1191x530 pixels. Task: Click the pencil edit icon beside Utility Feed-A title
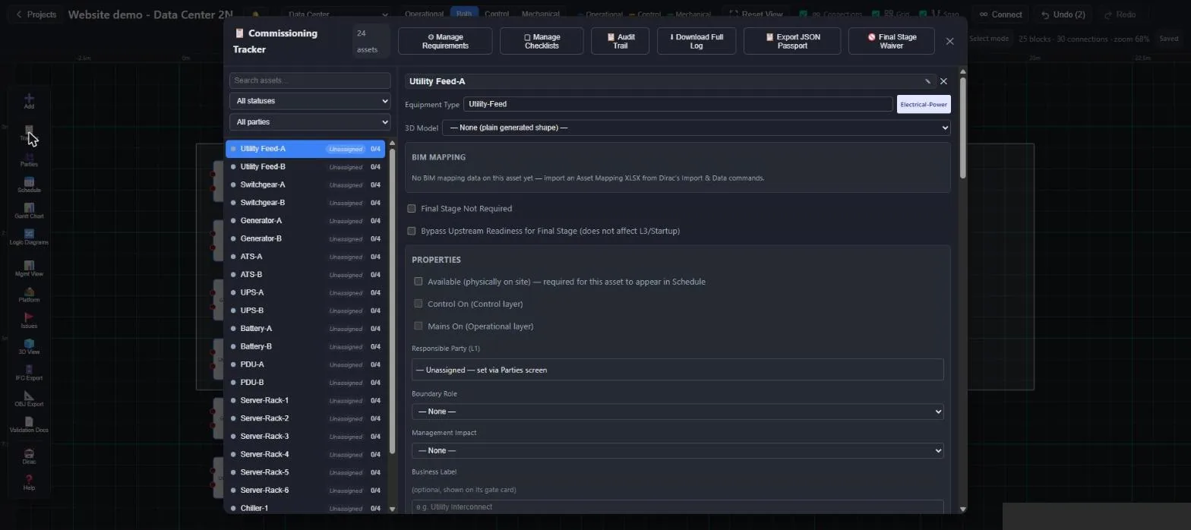coord(927,81)
